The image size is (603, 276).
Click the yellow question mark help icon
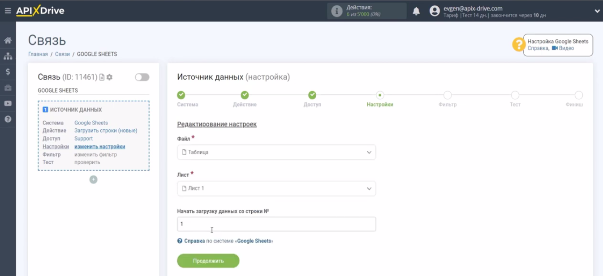point(519,44)
